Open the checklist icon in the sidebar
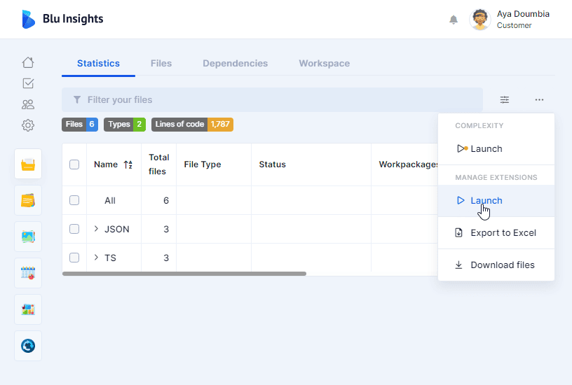 click(x=28, y=83)
